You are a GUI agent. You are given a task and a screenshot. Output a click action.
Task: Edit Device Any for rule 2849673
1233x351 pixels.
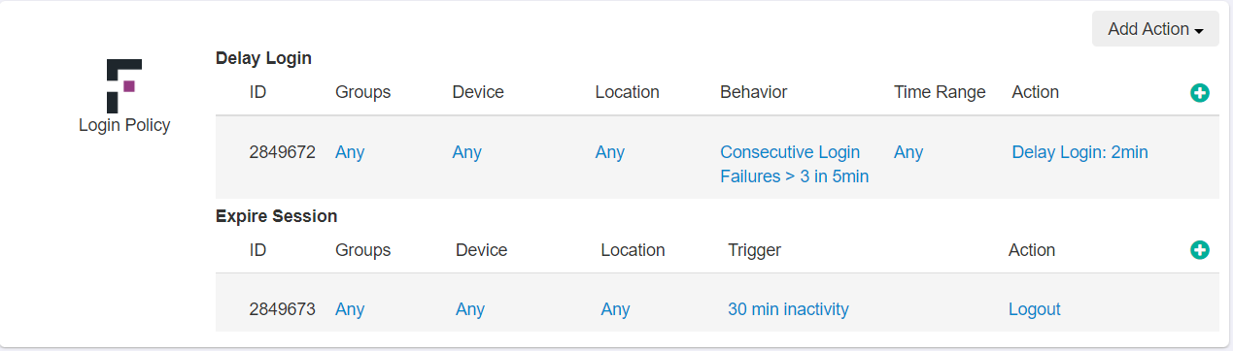(470, 309)
